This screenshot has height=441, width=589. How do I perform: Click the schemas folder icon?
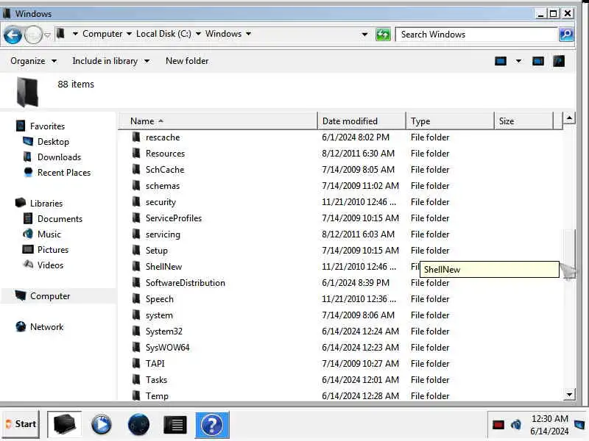[136, 185]
